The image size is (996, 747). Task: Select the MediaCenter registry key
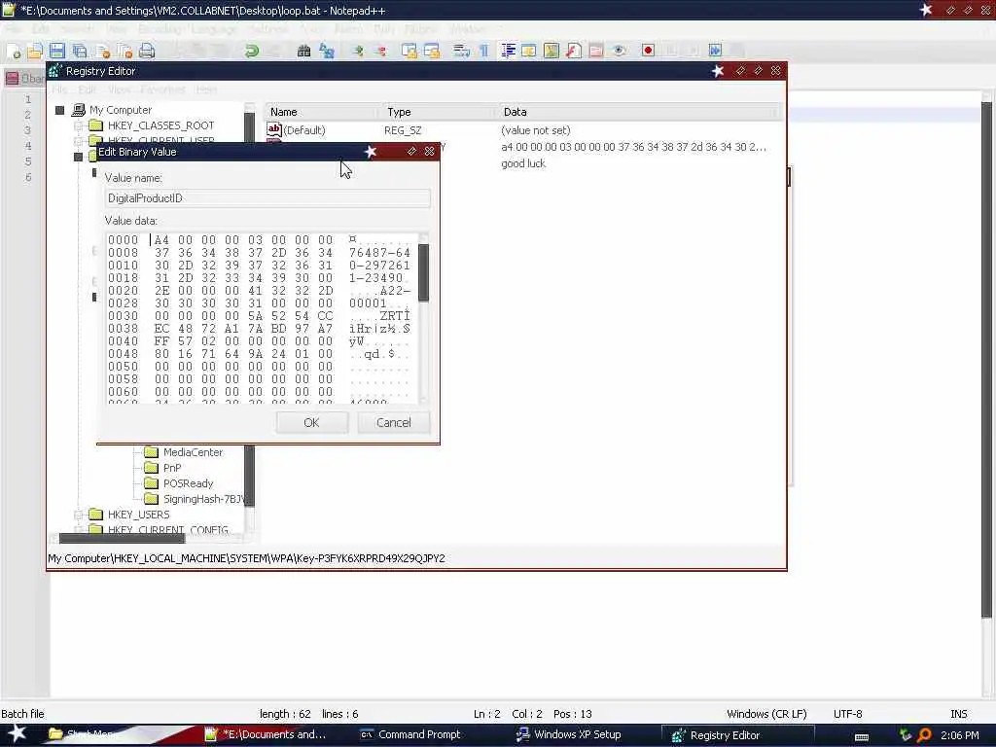tap(194, 452)
